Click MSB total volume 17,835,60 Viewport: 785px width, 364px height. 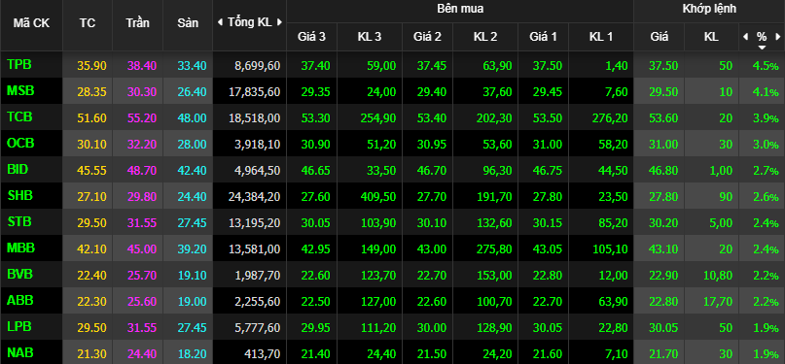pyautogui.click(x=255, y=92)
